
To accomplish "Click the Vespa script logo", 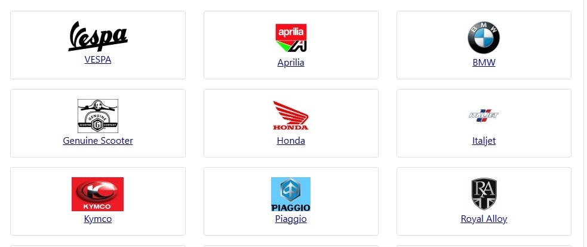I will click(98, 36).
